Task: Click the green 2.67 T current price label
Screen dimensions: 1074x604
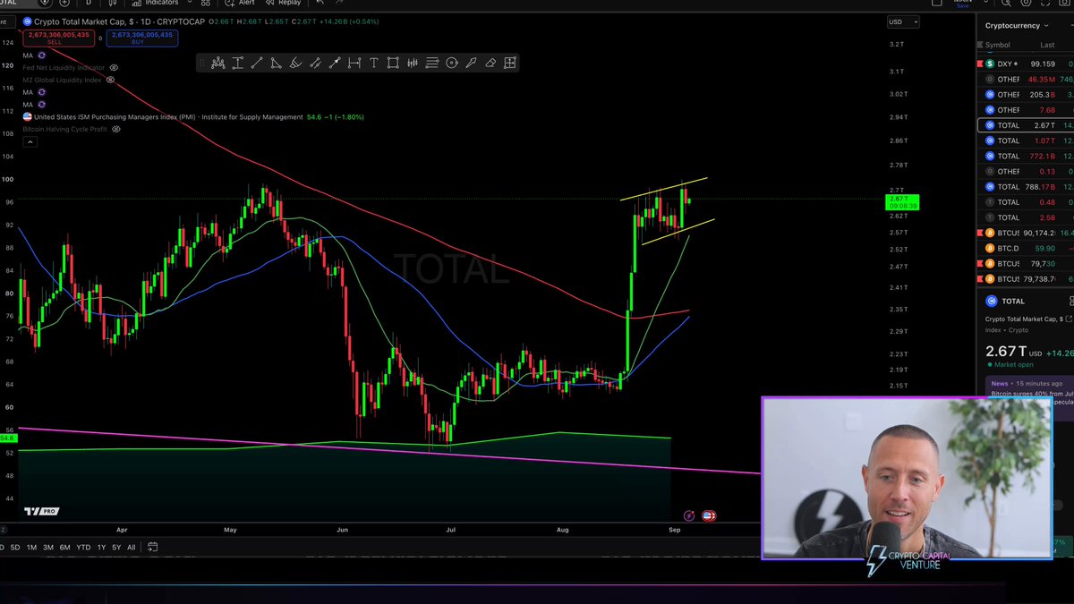Action: click(x=902, y=202)
